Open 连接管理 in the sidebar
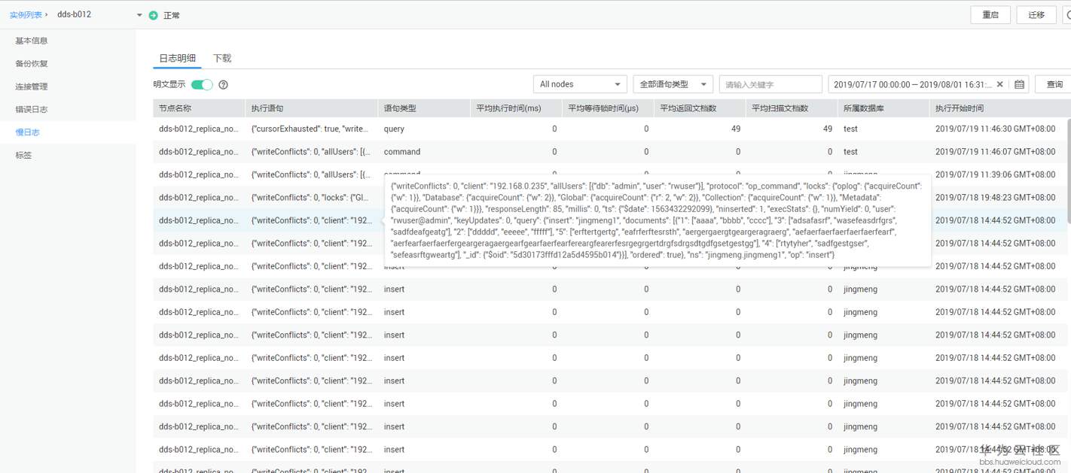This screenshot has width=1071, height=473. [32, 86]
